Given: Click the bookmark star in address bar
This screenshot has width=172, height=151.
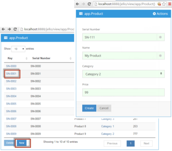Looking at the screenshot, I should point(164,4).
